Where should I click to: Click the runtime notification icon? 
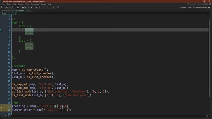(x=210, y=4)
